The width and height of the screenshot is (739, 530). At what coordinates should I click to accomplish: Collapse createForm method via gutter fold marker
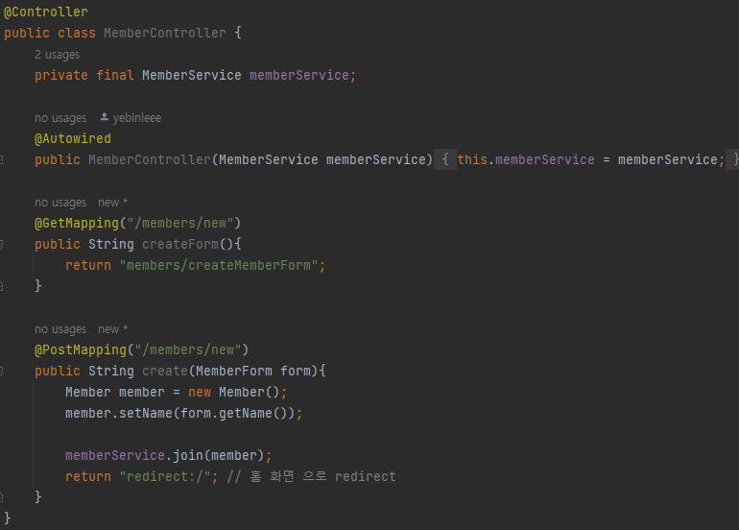coord(1,244)
